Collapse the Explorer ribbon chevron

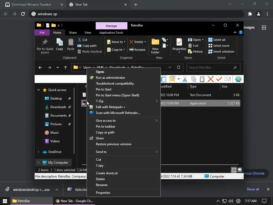pos(235,32)
